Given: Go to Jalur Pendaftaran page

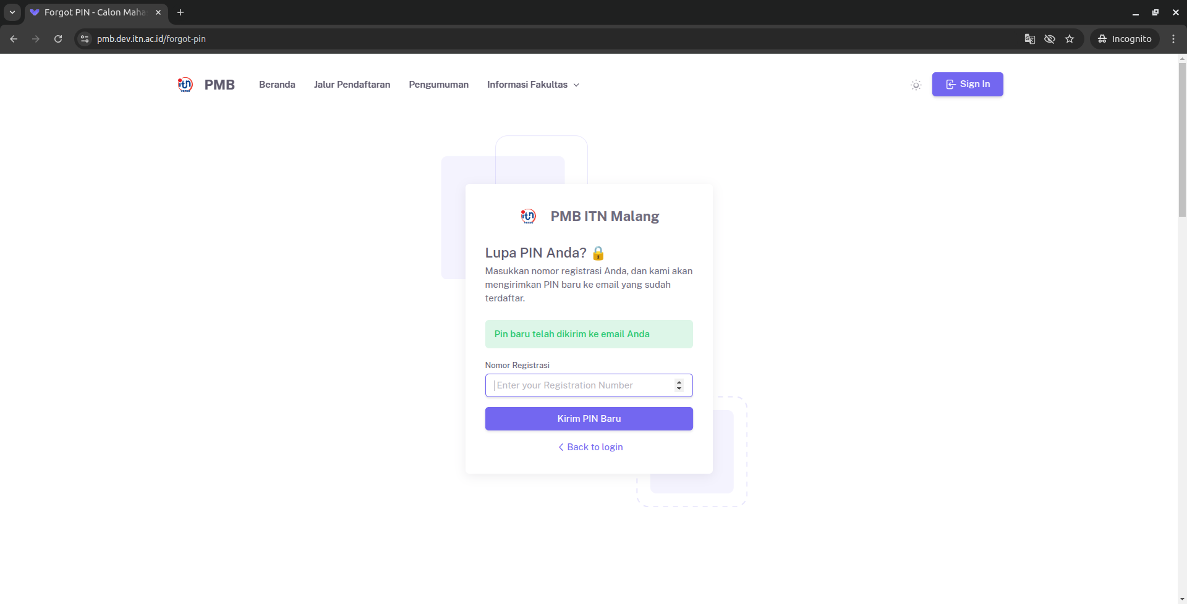Looking at the screenshot, I should (352, 85).
